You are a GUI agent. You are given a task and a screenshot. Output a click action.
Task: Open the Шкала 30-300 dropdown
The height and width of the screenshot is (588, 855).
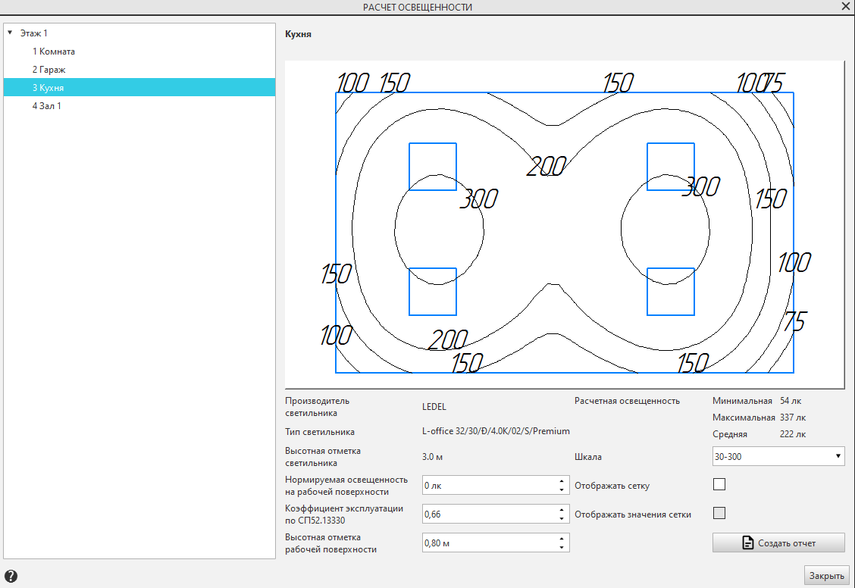(x=778, y=456)
